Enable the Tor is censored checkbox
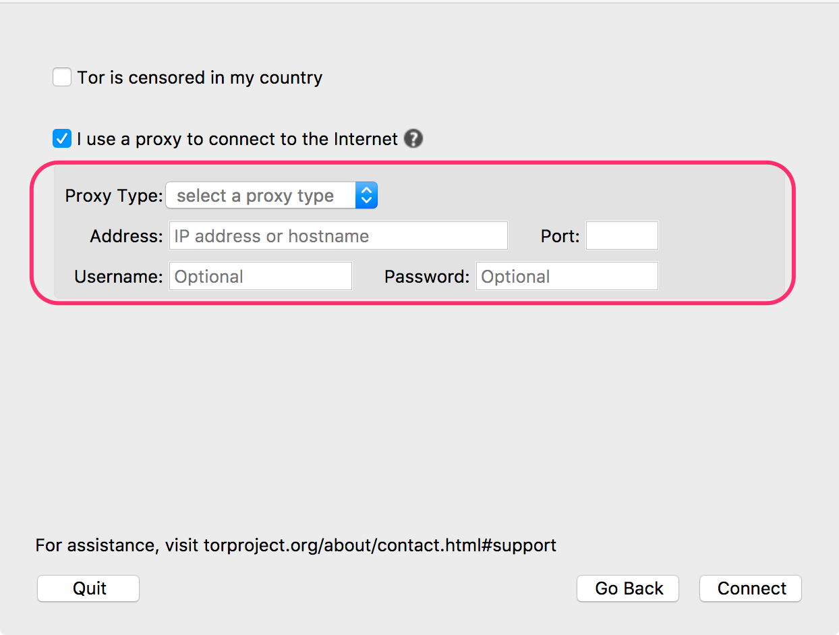The image size is (839, 635). point(62,78)
